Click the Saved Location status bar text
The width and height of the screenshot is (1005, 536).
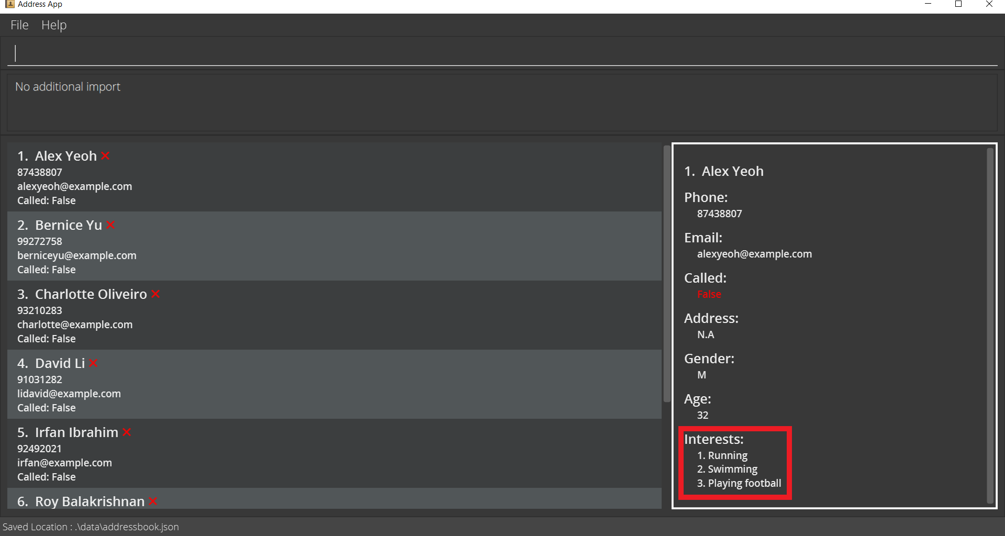(91, 527)
